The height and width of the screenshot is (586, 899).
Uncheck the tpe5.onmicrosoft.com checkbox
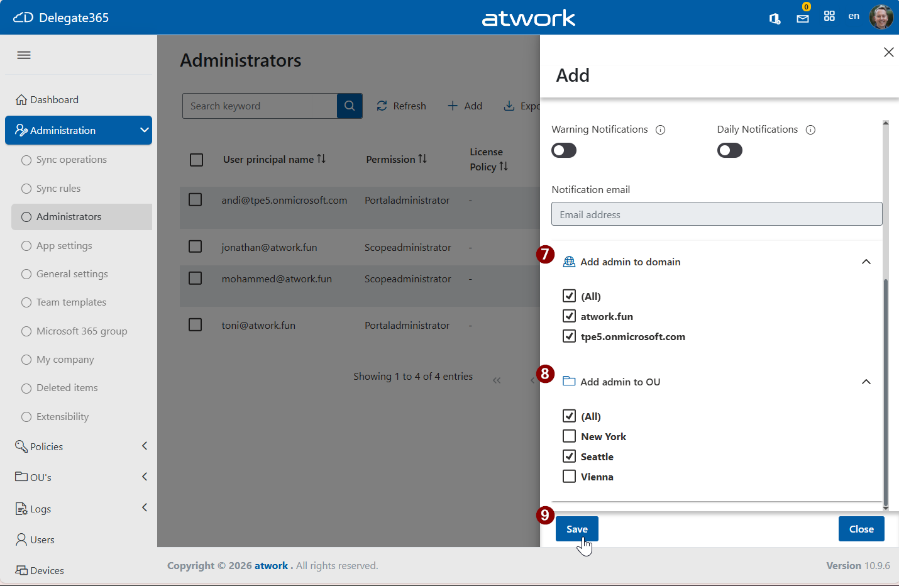pos(569,336)
